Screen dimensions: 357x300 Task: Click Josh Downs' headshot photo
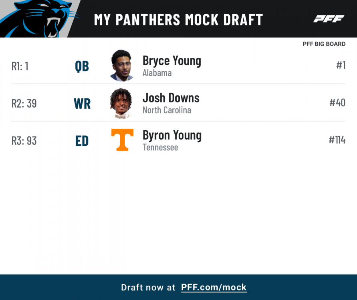click(122, 103)
